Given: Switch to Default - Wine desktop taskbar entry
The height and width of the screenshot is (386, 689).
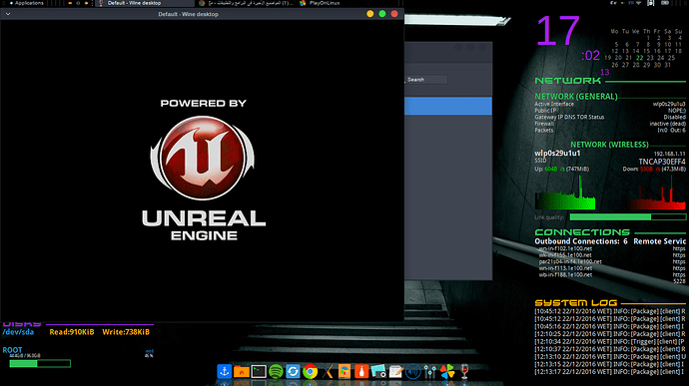Looking at the screenshot, I should click(145, 3).
